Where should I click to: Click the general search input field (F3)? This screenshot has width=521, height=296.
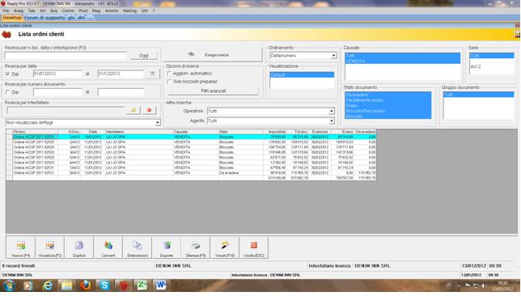click(x=66, y=56)
